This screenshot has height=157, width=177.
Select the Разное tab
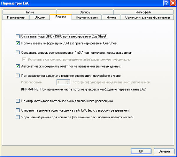point(60,17)
